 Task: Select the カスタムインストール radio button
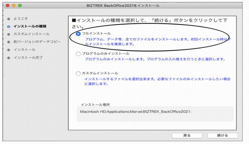coord(78,74)
